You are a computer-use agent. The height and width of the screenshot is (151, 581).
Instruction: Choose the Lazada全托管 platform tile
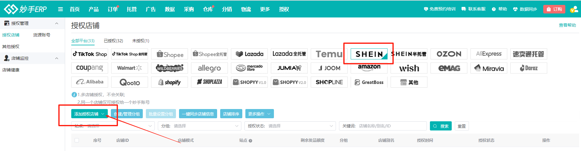(289, 54)
